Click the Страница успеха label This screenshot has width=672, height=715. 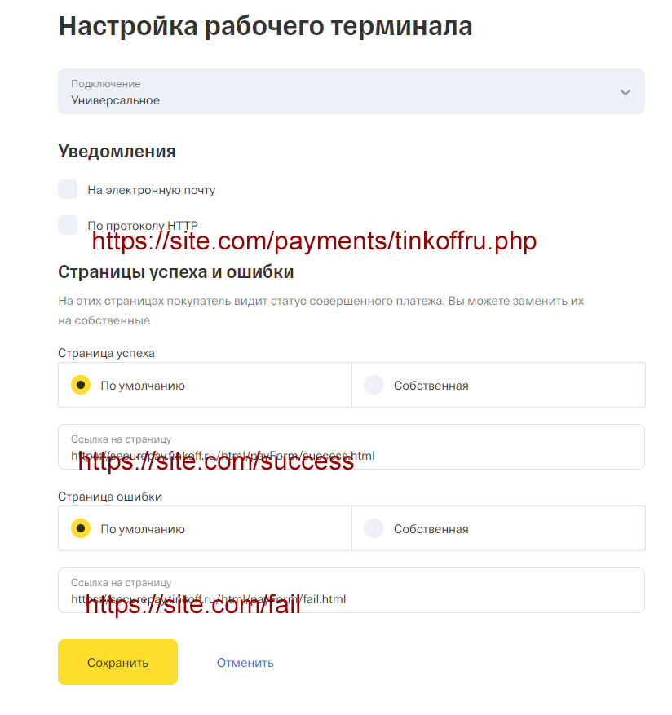(106, 353)
